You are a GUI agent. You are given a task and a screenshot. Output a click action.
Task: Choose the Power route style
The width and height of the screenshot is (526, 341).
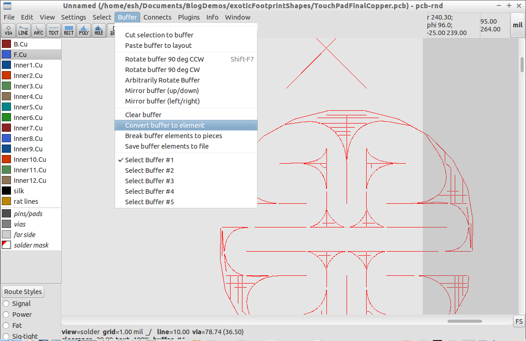(20, 314)
